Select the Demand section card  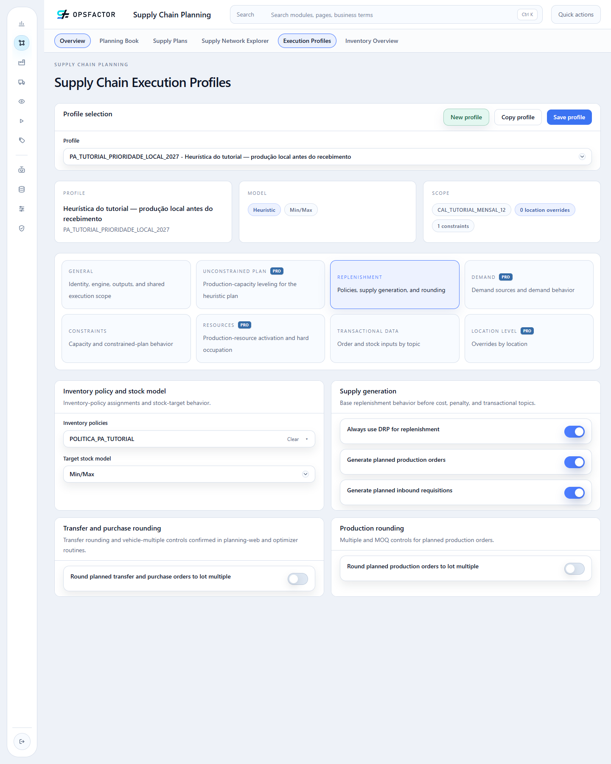click(x=529, y=284)
